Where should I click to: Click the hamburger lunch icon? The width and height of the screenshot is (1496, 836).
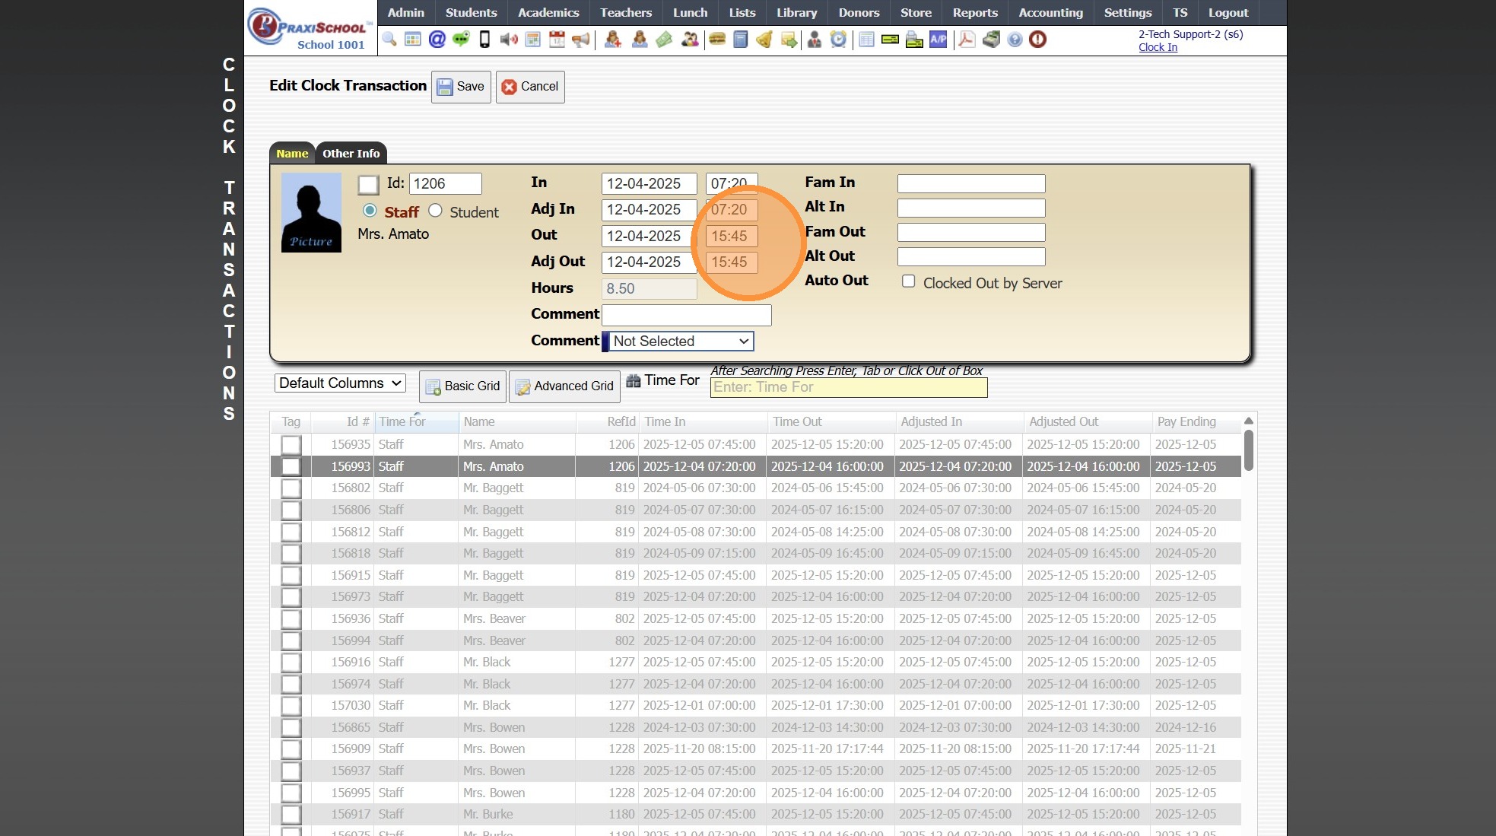point(716,39)
